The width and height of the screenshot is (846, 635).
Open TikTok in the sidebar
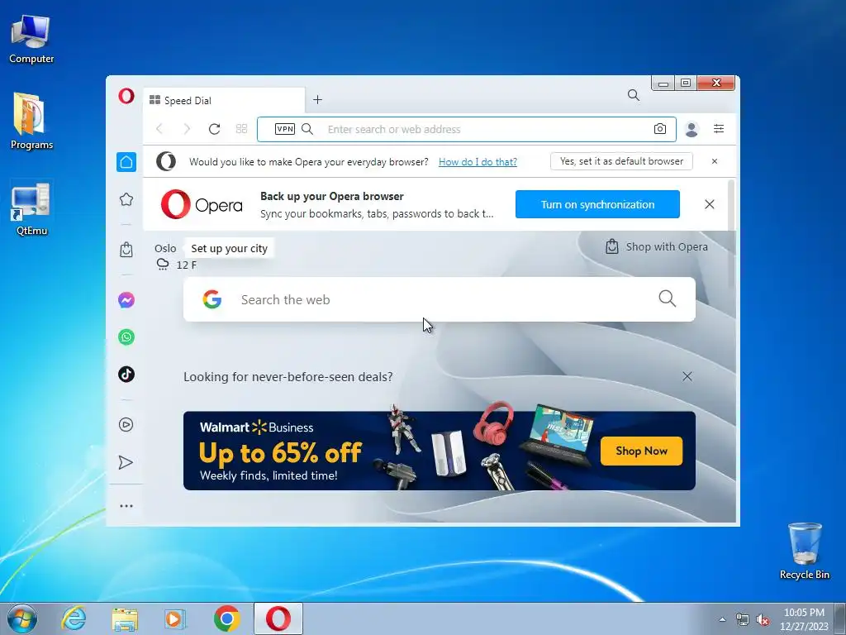(126, 375)
